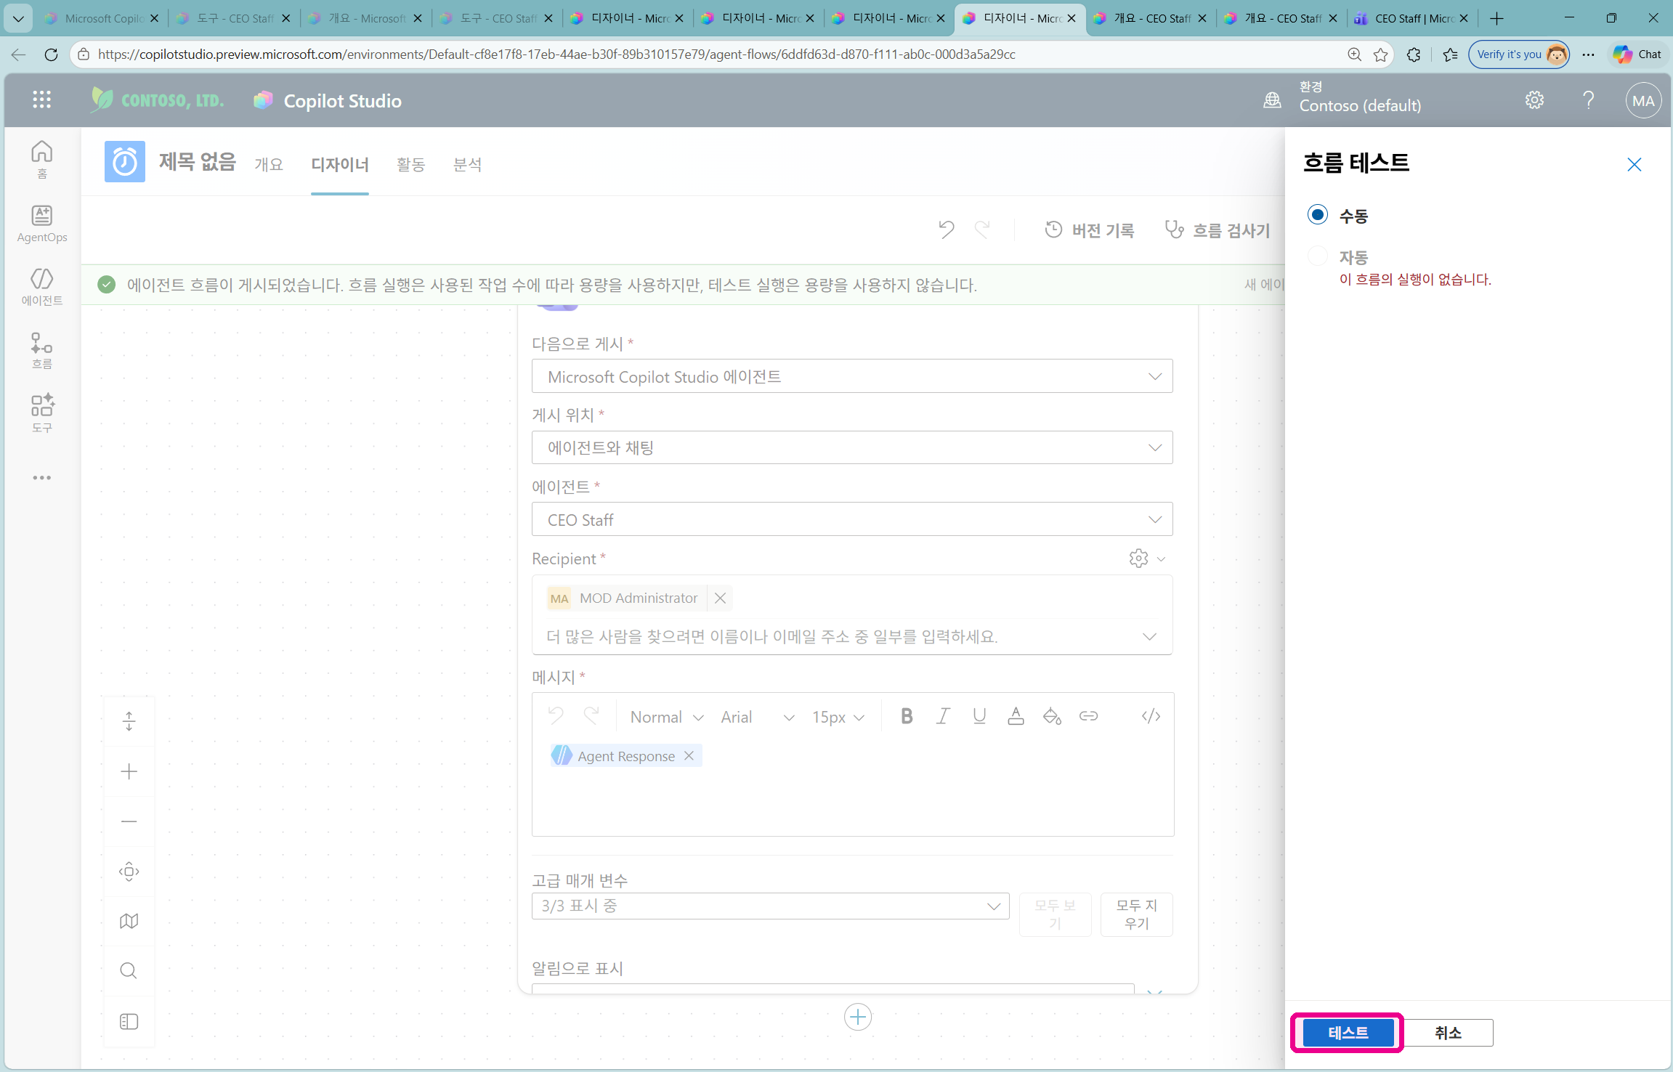Open AgentOps in left sidebar
Image resolution: width=1673 pixels, height=1072 pixels.
point(41,224)
